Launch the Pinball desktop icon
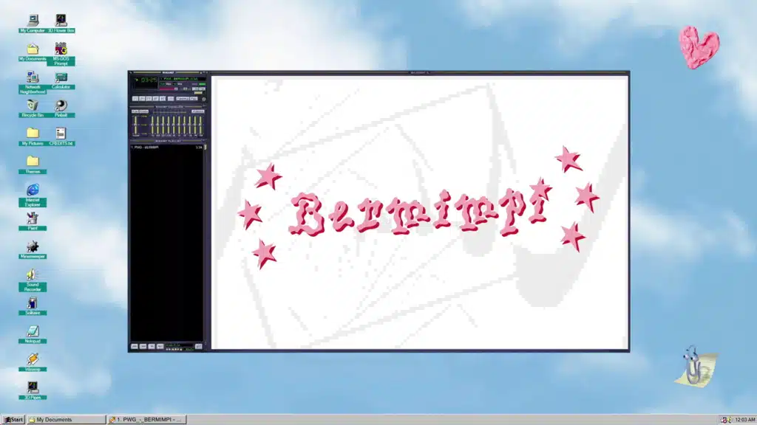757x425 pixels. [x=61, y=106]
